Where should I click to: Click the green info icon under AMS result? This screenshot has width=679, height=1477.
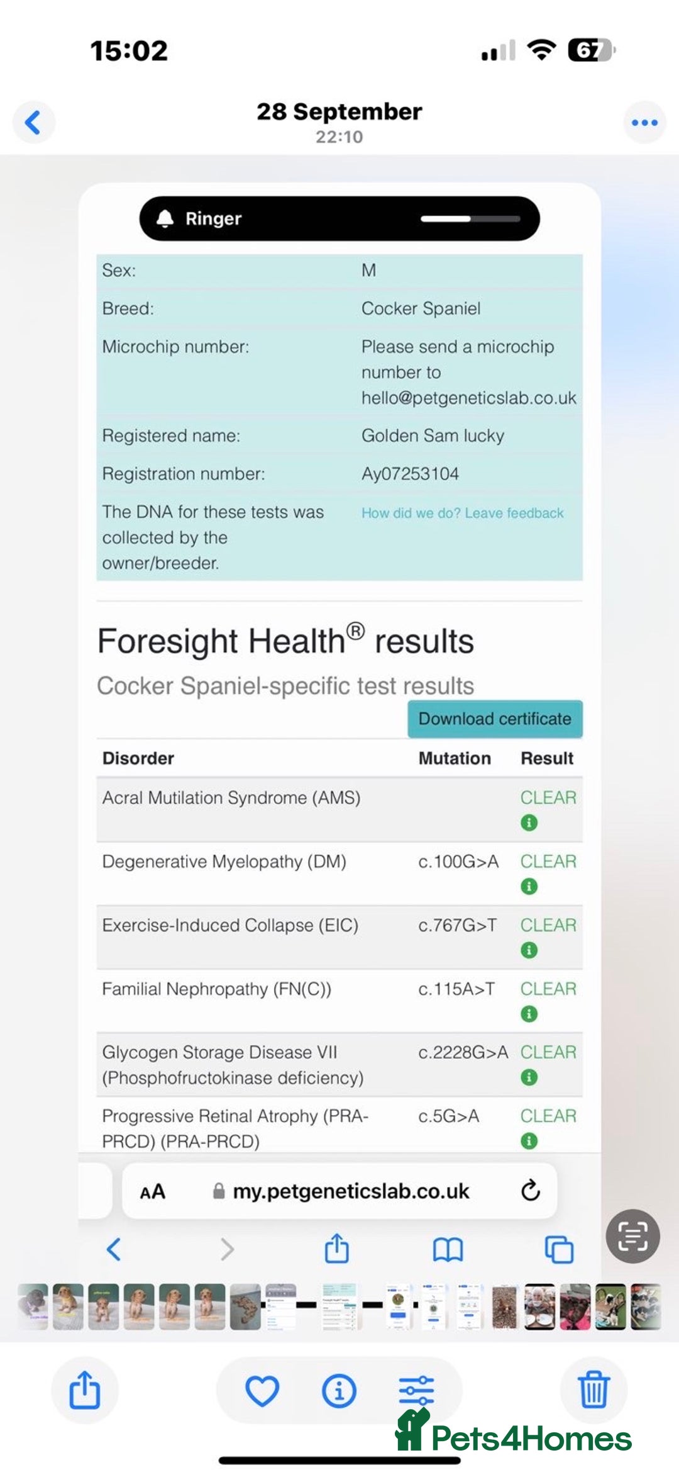pyautogui.click(x=529, y=823)
